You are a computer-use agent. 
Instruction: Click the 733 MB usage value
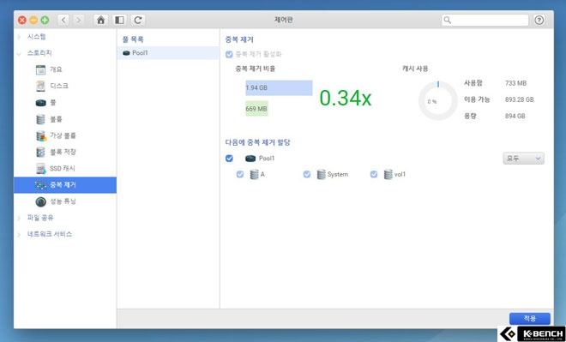(x=515, y=83)
